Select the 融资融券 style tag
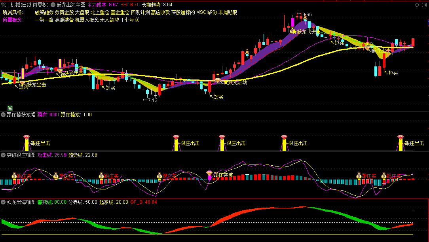Viewport: 429px width, 242px height. point(44,13)
